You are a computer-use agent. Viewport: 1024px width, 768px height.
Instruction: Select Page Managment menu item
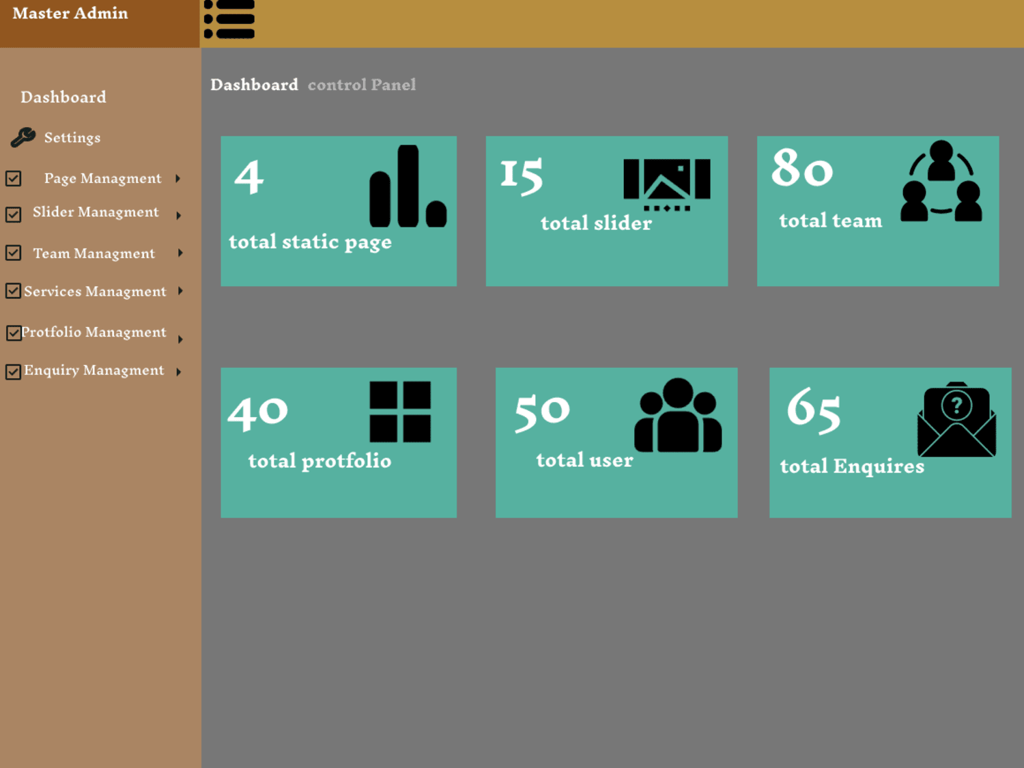103,178
